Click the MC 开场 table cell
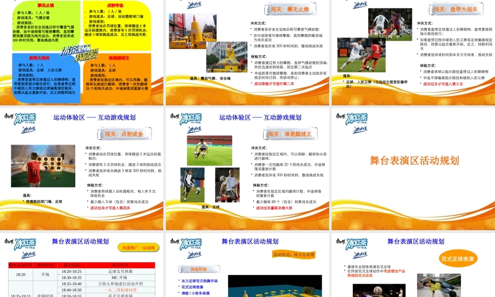This screenshot has width=495, height=297. coord(120,278)
